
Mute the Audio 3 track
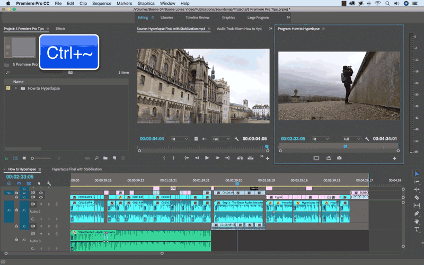pos(41,234)
